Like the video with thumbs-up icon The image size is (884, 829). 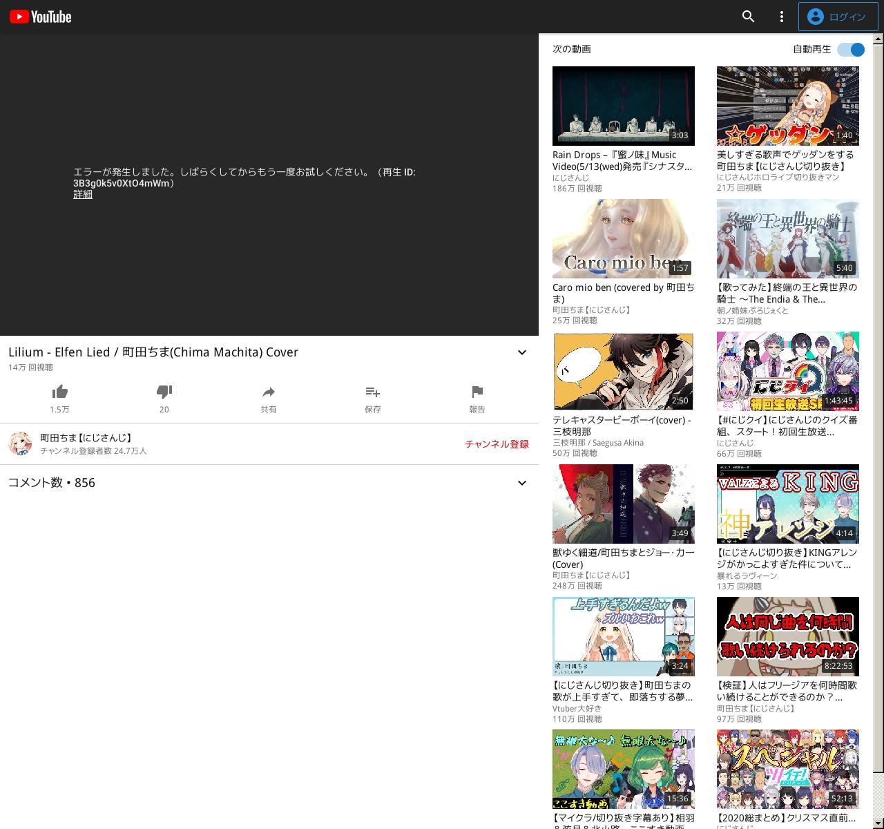click(x=60, y=392)
